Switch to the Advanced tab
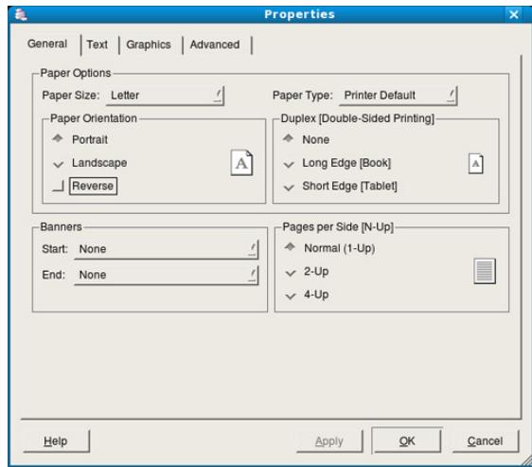 (215, 45)
